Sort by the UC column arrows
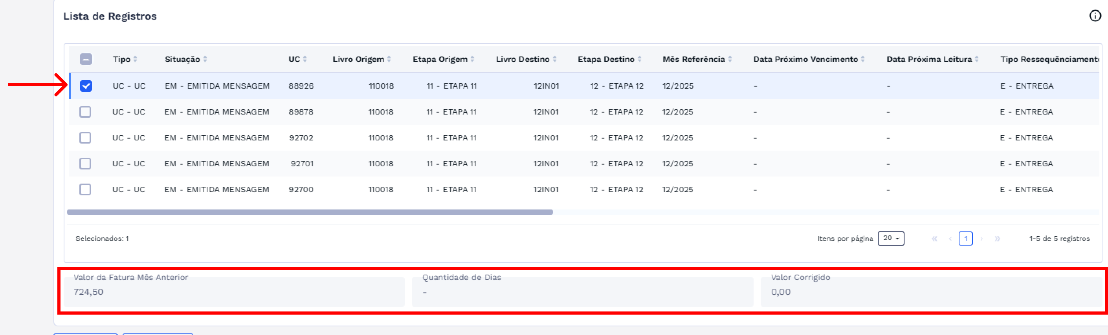This screenshot has height=335, width=1108. click(x=305, y=59)
